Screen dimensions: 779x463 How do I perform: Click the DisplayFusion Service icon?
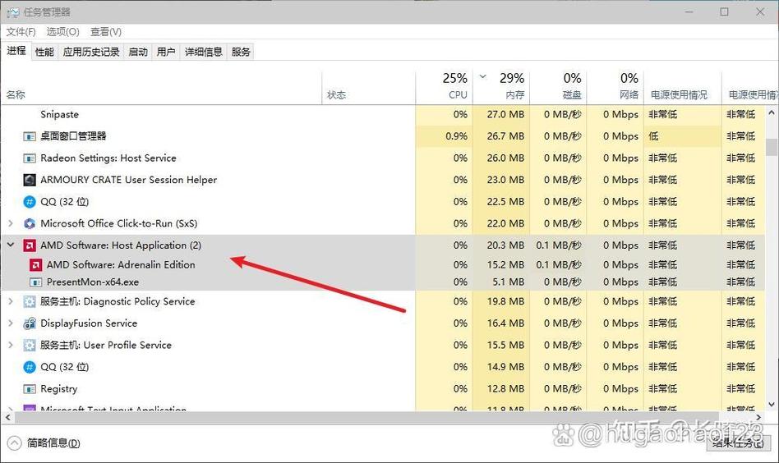[30, 323]
